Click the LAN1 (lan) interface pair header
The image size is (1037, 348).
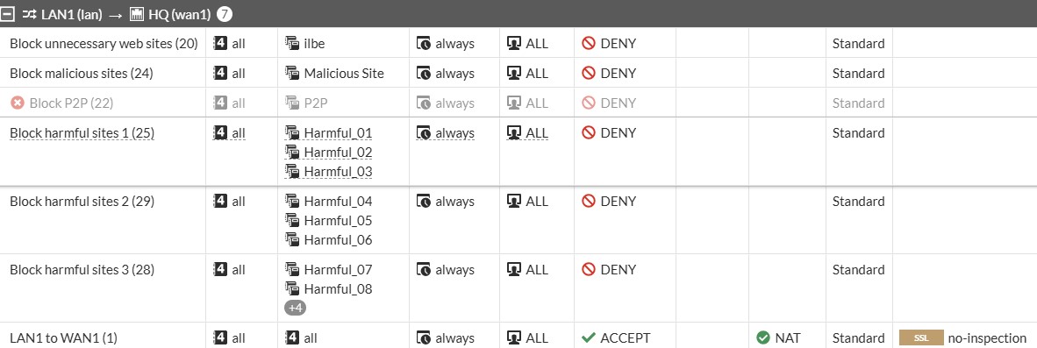tap(71, 14)
